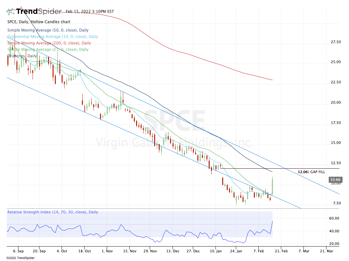Click the 24. Jan date label

click(x=236, y=251)
